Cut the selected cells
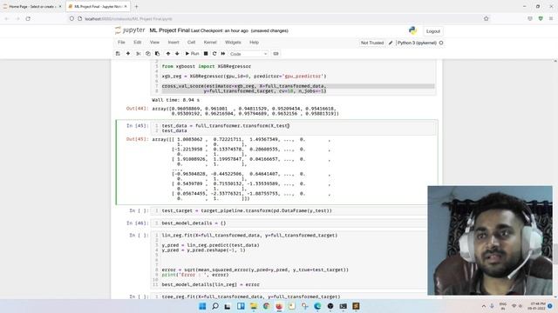 coord(139,54)
